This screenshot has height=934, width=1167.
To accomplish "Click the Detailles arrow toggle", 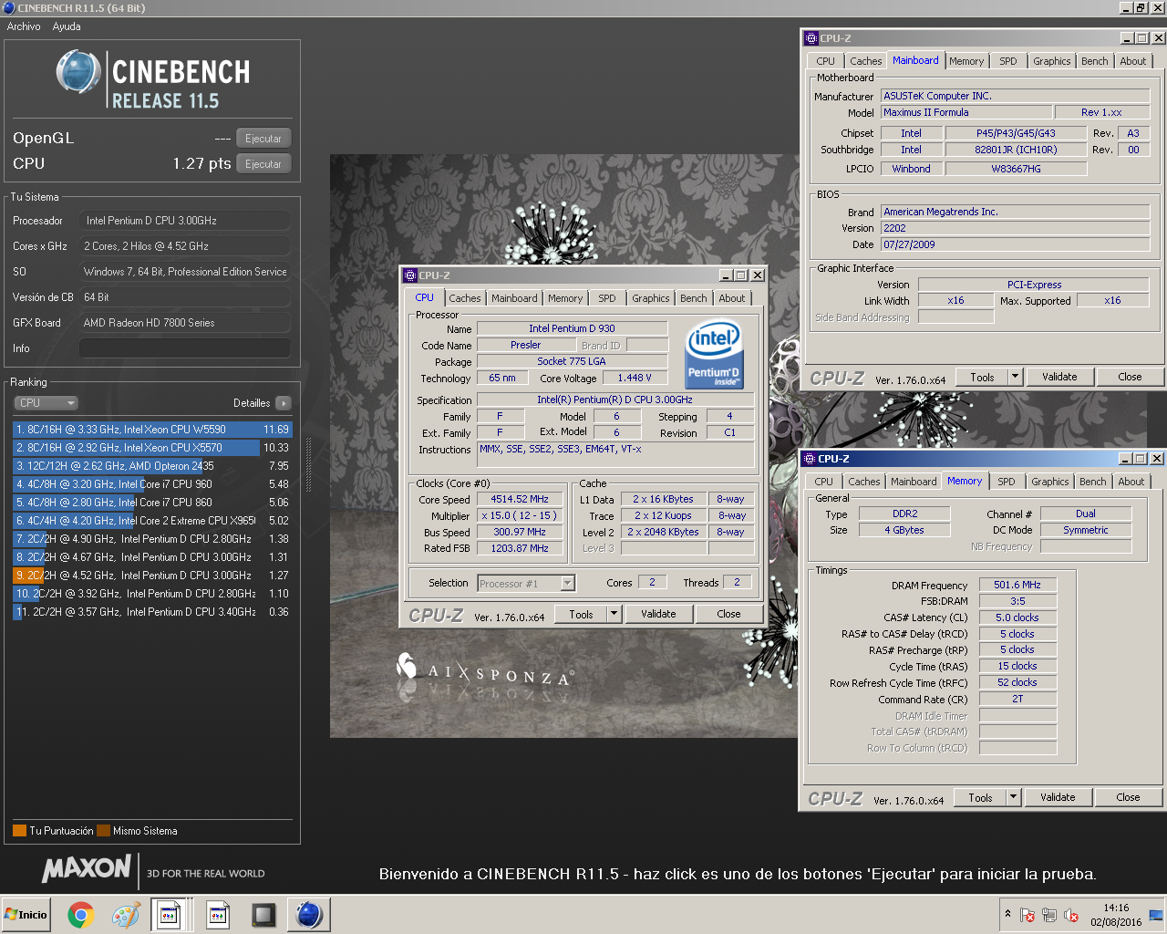I will (x=284, y=402).
